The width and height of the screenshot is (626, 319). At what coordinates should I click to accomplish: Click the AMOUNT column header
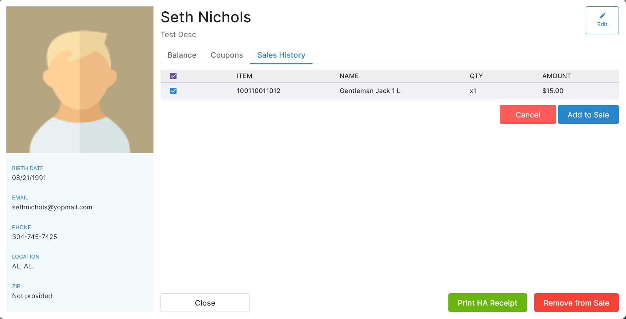pos(557,76)
